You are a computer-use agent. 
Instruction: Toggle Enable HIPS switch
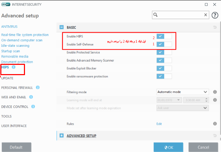[x=164, y=36]
